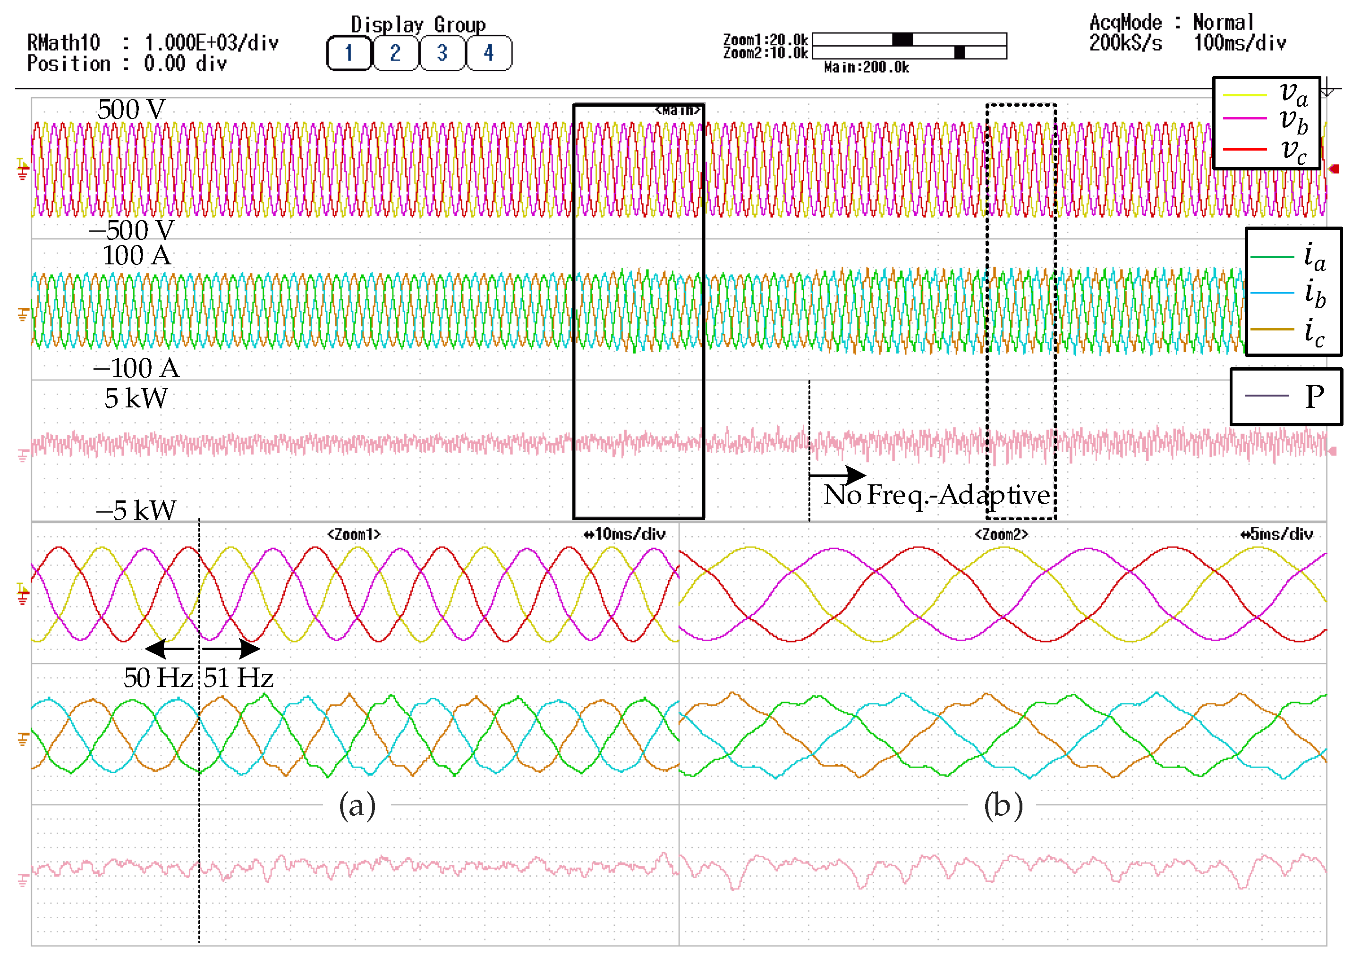This screenshot has width=1352, height=955.
Task: Click the P legend box
Action: point(1286,396)
